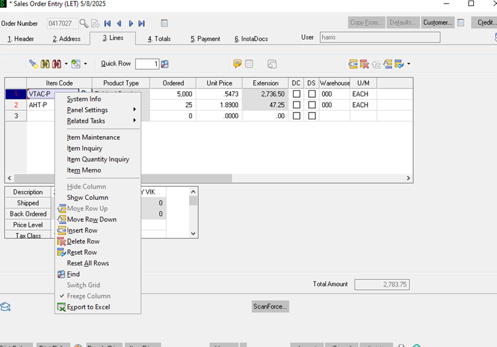This screenshot has height=347, width=497.
Task: Click the red delete row toolbar icon
Action: tap(364, 64)
